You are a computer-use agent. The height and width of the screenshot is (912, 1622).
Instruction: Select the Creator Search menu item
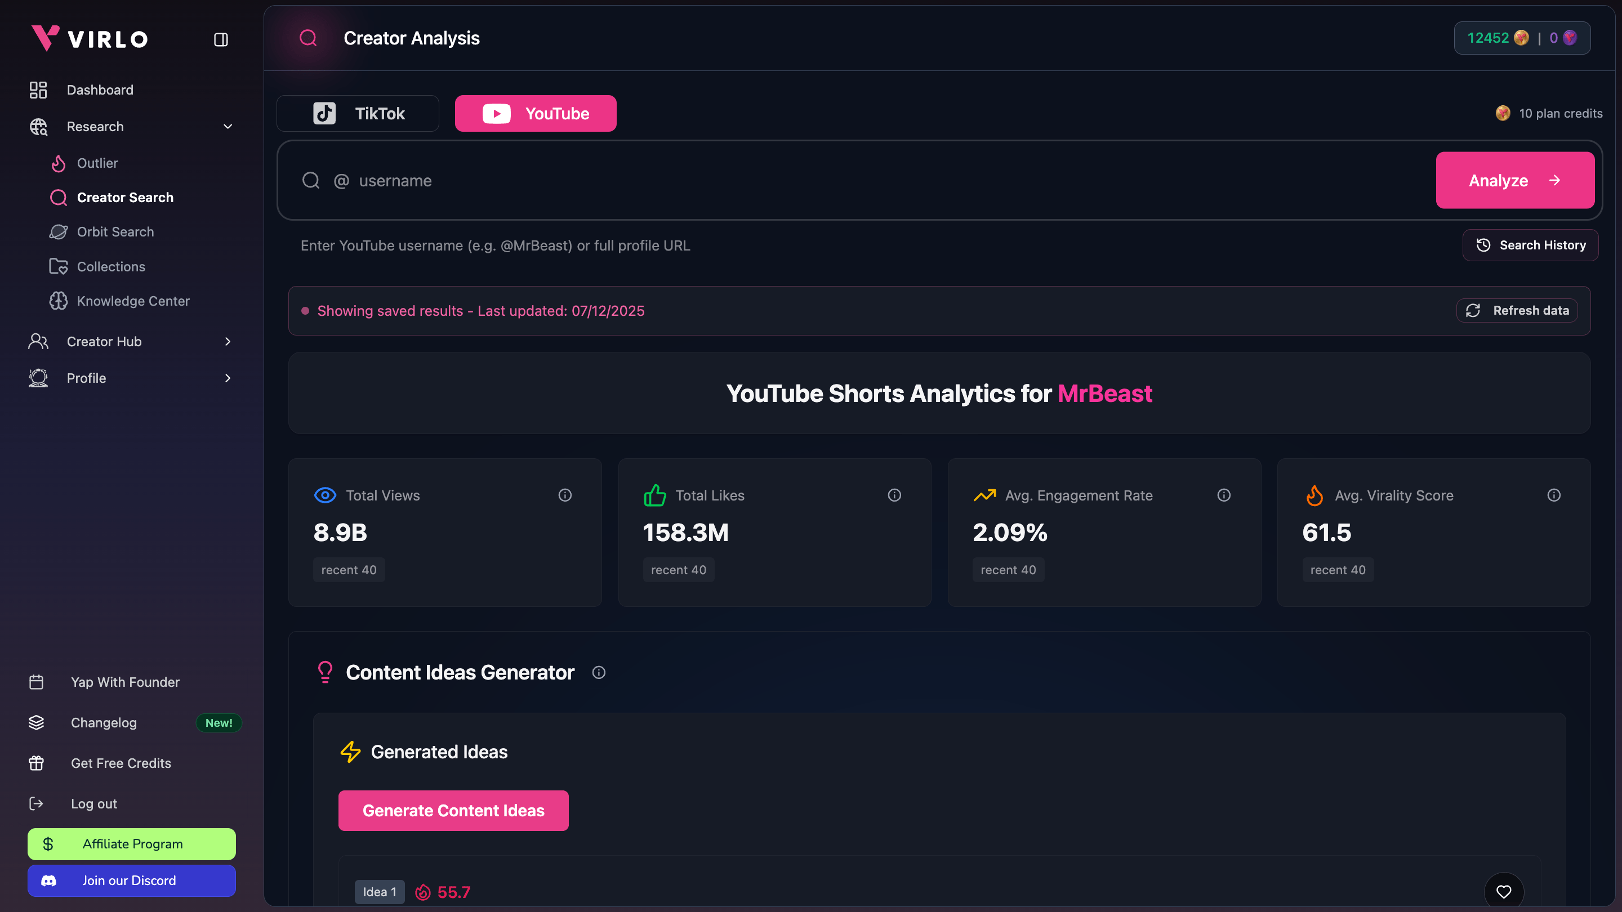click(125, 197)
